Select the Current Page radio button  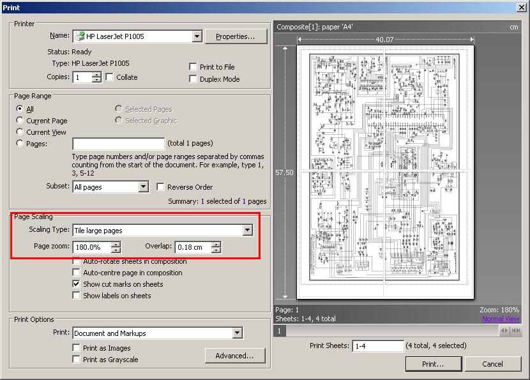(x=20, y=121)
